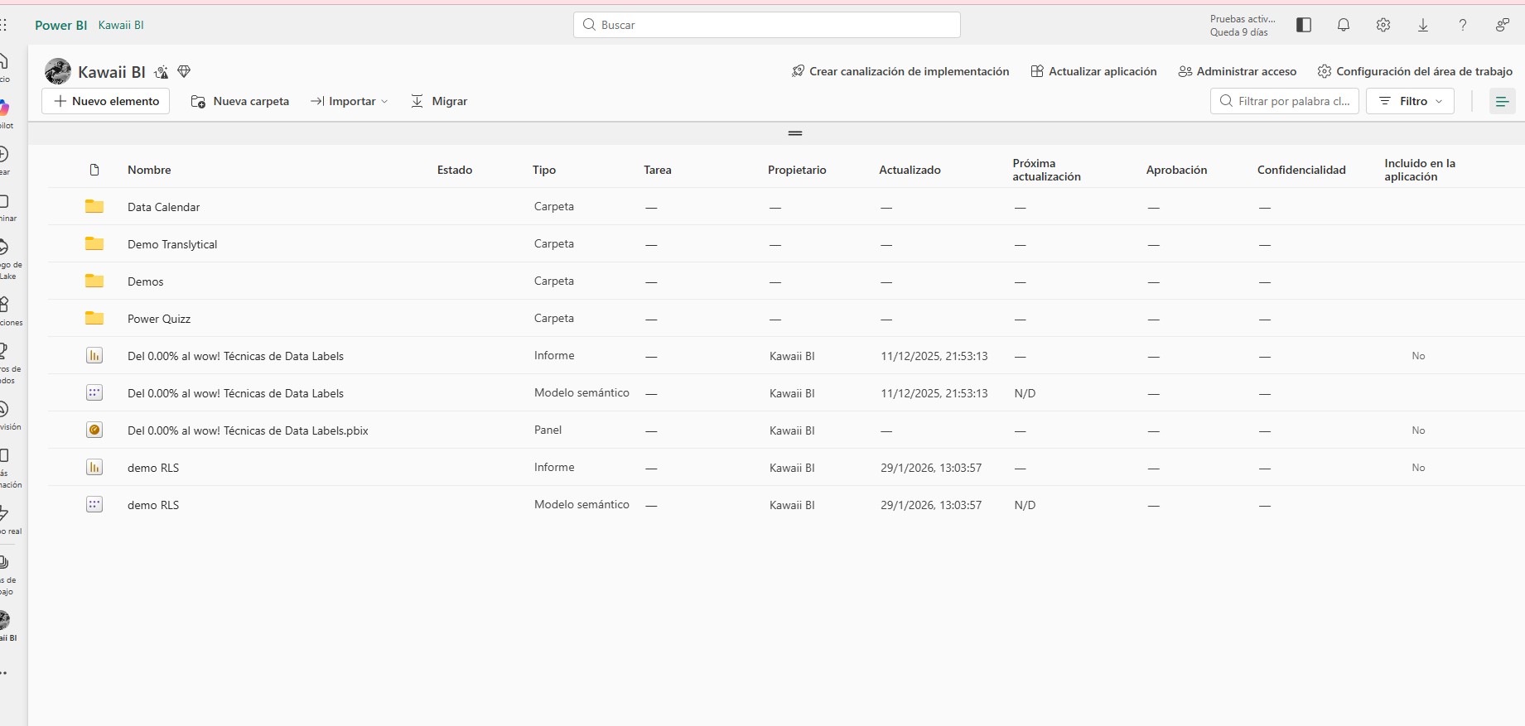
Task: Focus the Filtrar por palabra clave field
Action: [1285, 101]
